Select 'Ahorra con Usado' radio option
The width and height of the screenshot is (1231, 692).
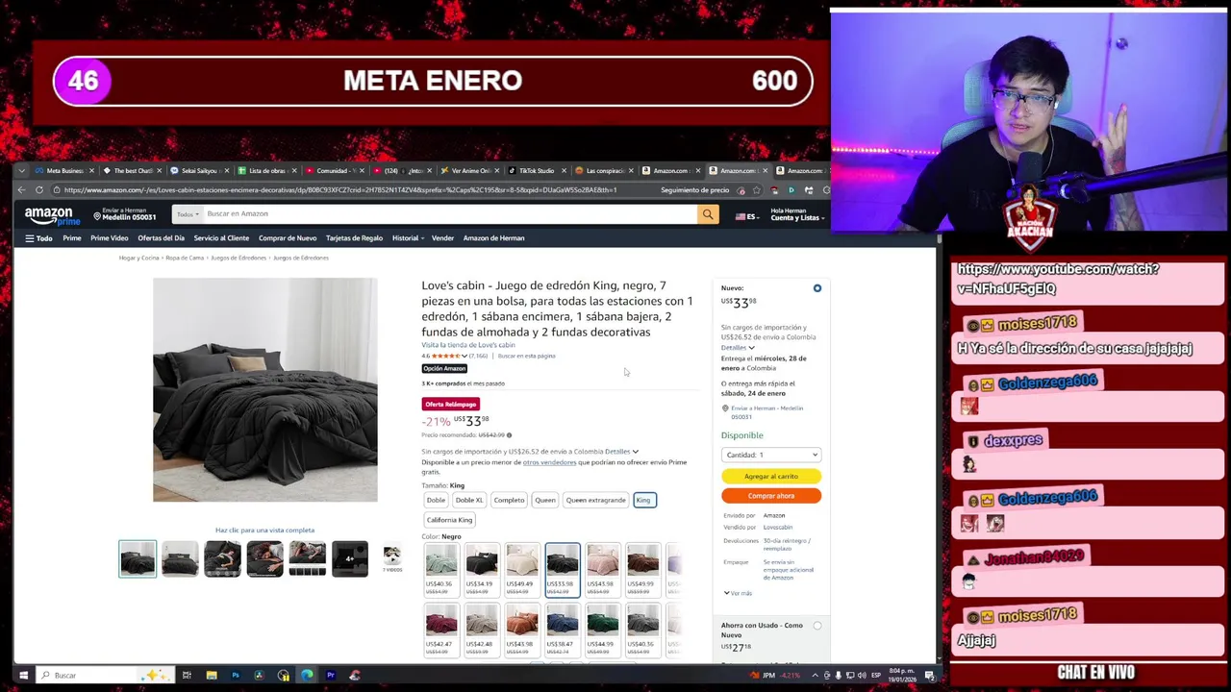pos(817,626)
